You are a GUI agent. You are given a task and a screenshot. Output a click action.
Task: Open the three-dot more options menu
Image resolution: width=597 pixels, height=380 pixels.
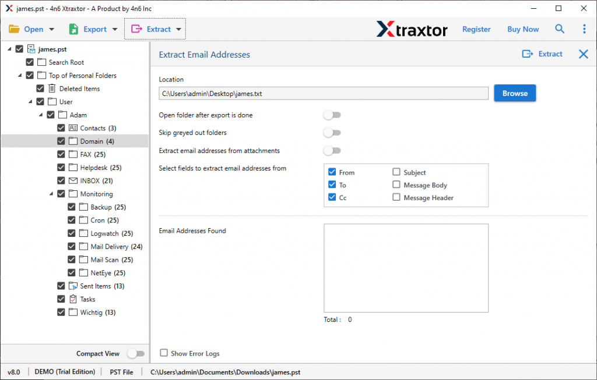click(584, 29)
